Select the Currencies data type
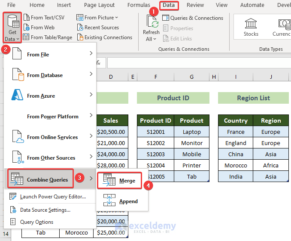The image size is (291, 241). pos(282,27)
